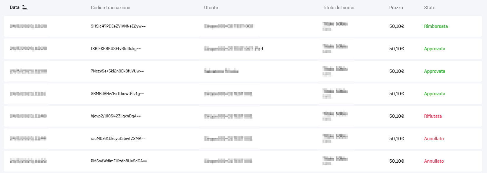
Task: Click the first Annullato status
Action: tap(434, 139)
